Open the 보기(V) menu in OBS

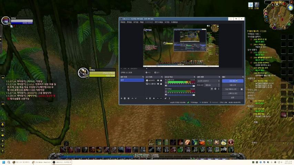coord(136,22)
